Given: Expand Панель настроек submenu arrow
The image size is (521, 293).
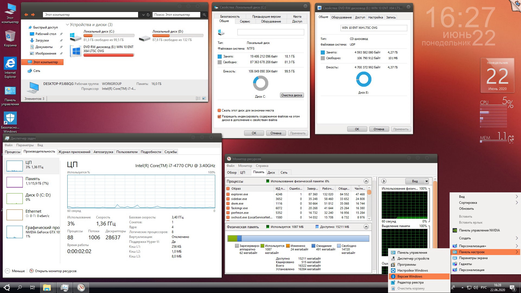Looking at the screenshot, I should click(518, 252).
